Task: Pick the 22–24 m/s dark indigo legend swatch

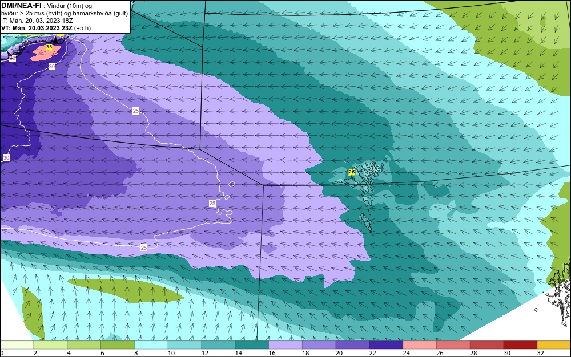Action: [386, 345]
